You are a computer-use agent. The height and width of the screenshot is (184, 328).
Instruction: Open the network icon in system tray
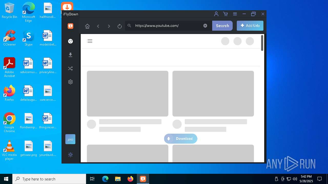pyautogui.click(x=289, y=179)
